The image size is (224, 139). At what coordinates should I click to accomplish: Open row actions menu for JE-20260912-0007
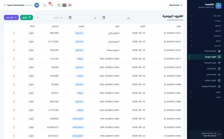tap(14, 93)
